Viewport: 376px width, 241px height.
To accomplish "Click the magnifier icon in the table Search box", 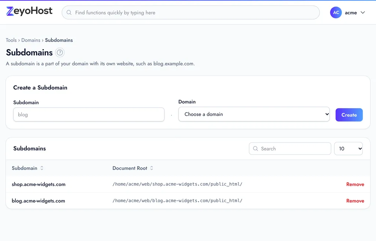I will tap(256, 149).
